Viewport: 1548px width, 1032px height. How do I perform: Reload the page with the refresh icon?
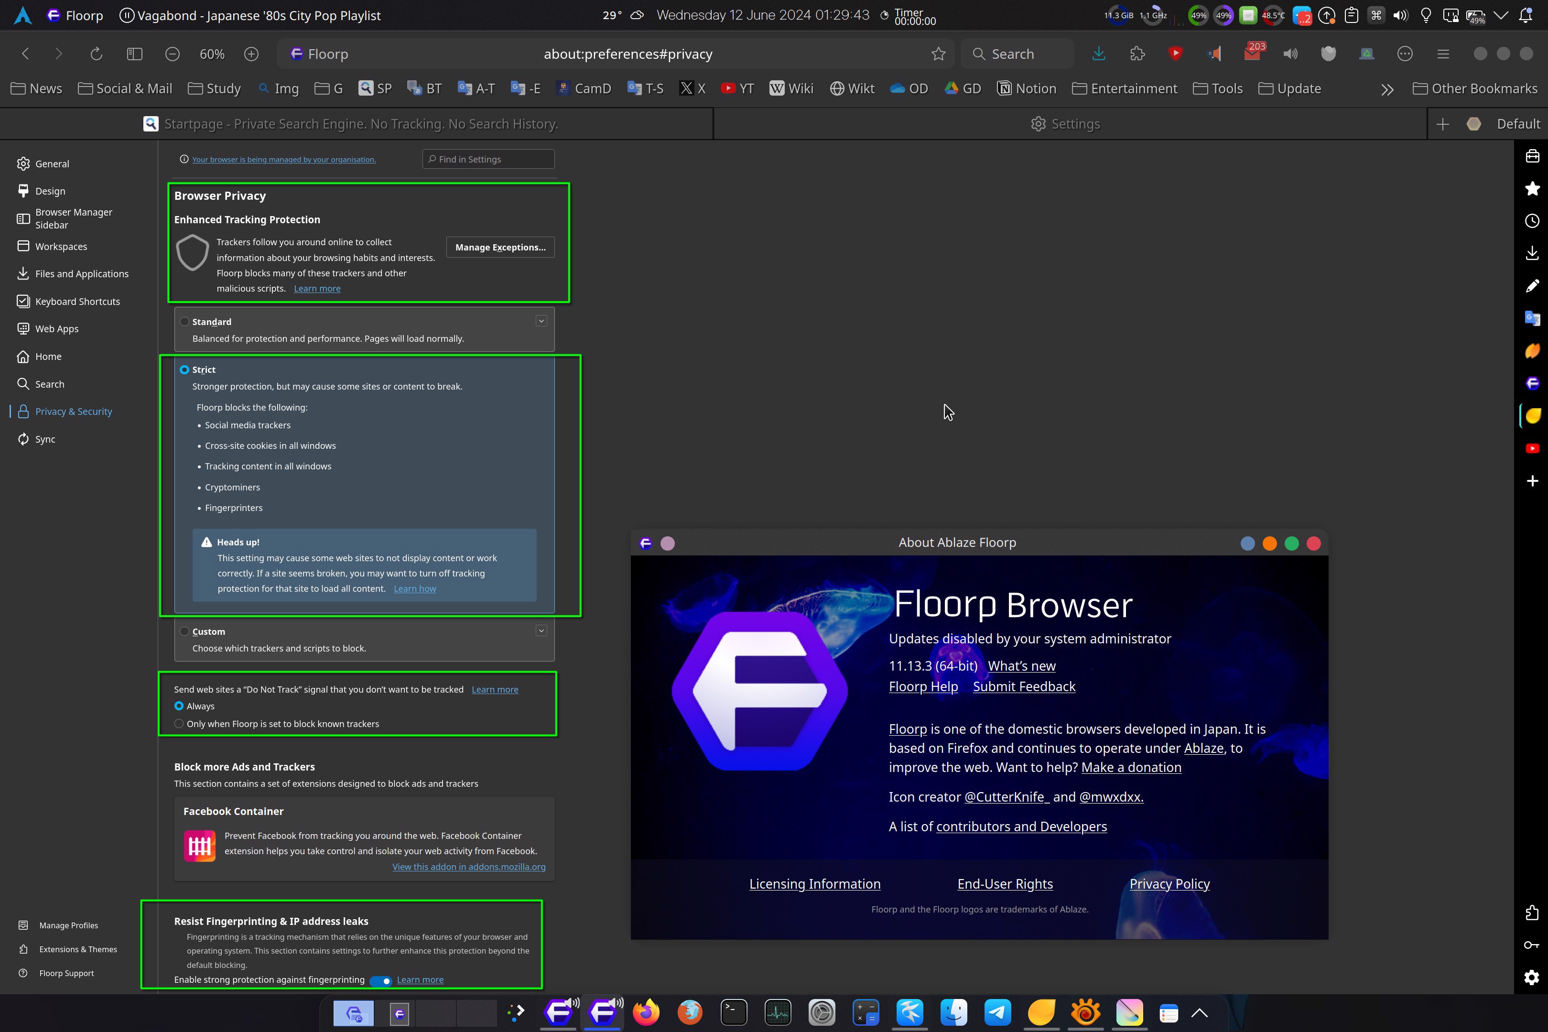tap(96, 54)
